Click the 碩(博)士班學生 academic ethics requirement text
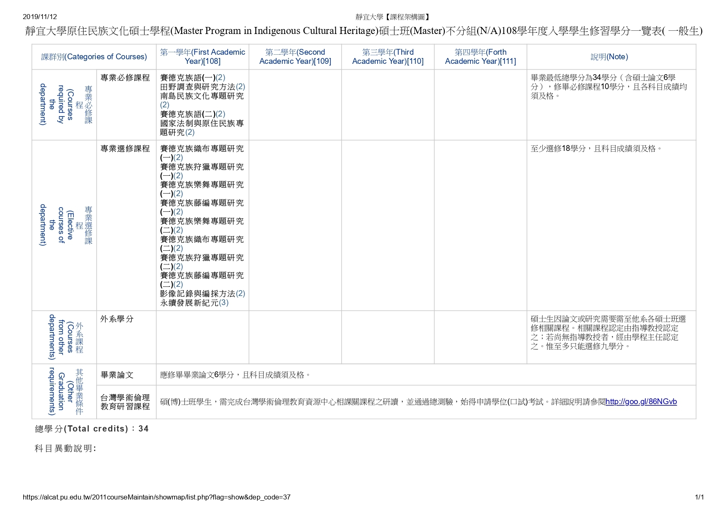727x514 pixels. coord(419,402)
